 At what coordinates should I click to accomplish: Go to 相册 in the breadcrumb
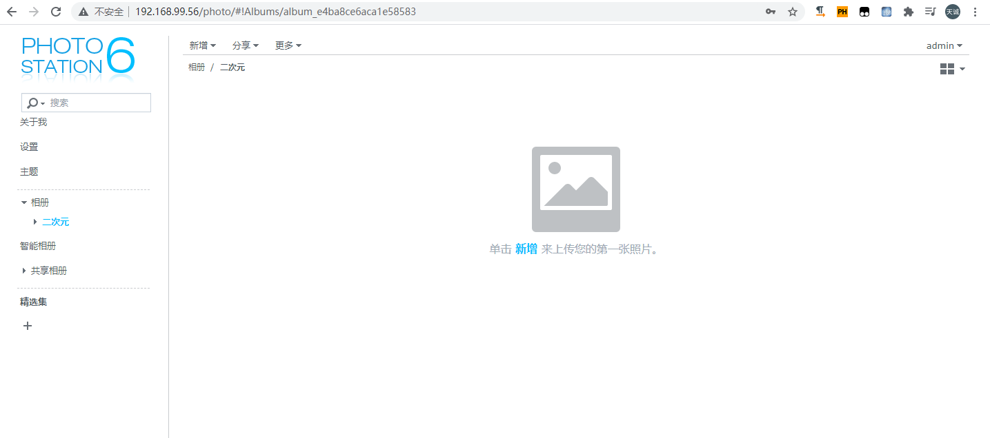[x=197, y=67]
